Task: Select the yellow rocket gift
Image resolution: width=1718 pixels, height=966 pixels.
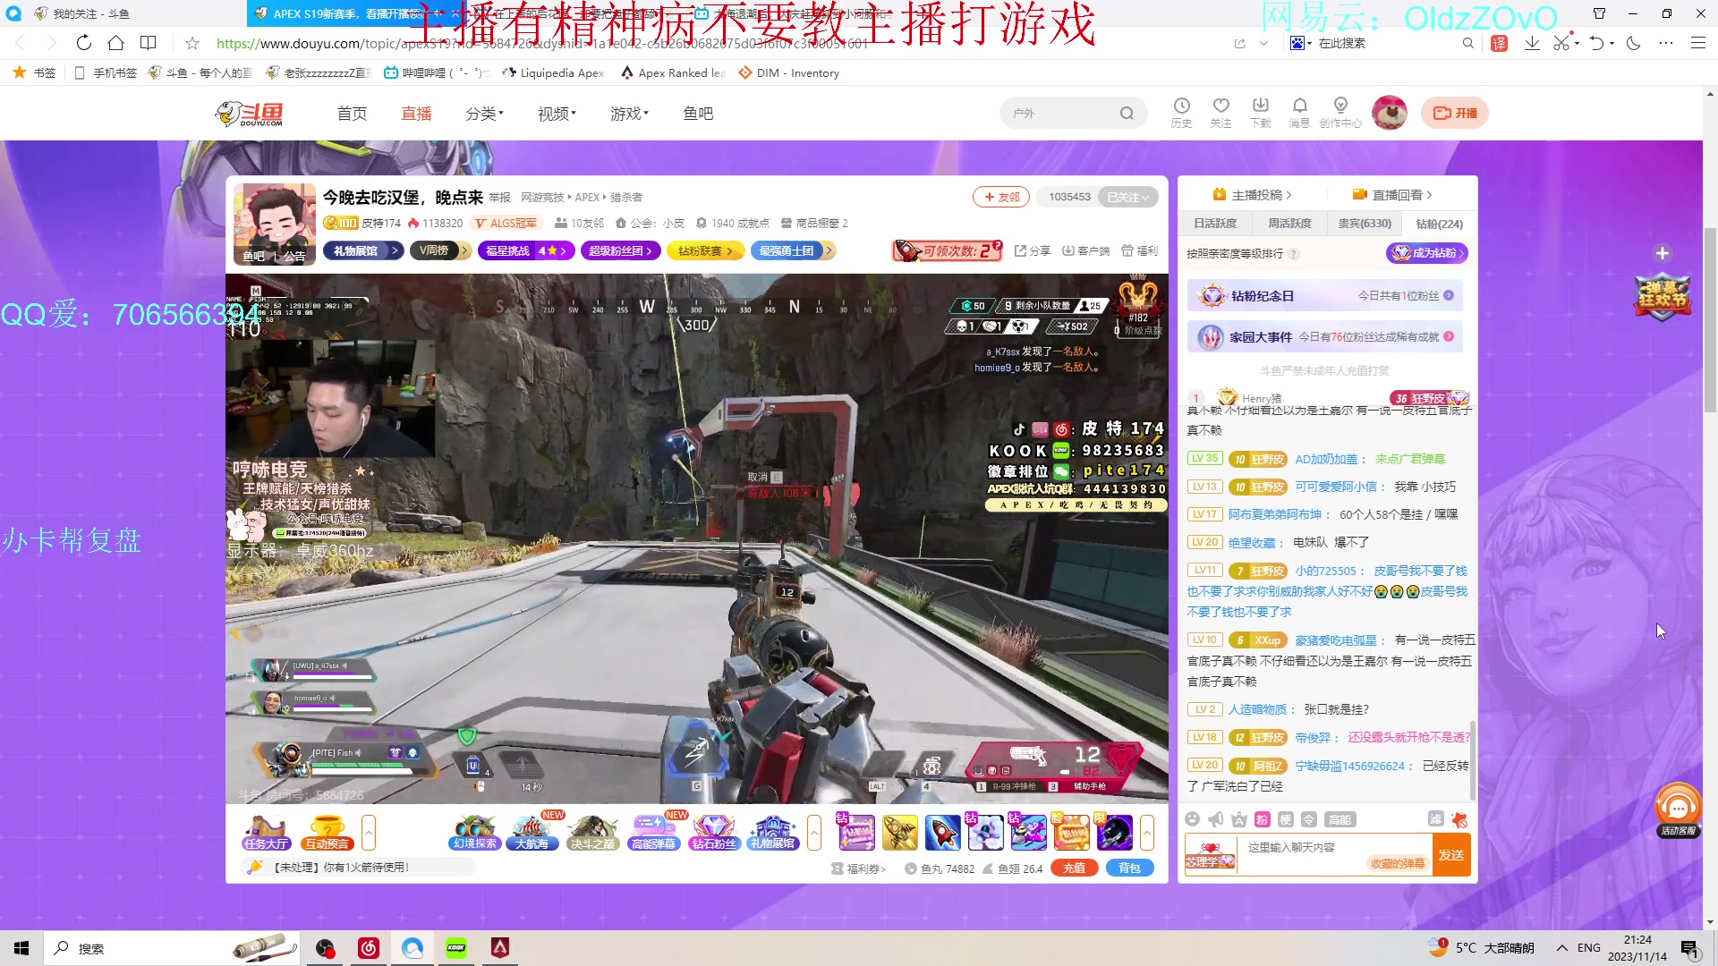Action: tap(899, 833)
